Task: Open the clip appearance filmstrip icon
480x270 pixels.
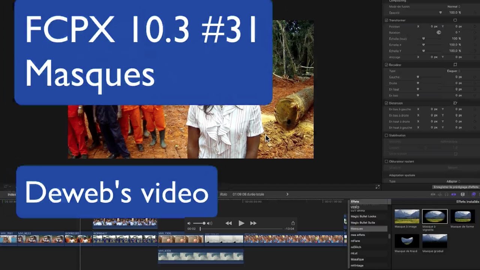Action: point(463,195)
